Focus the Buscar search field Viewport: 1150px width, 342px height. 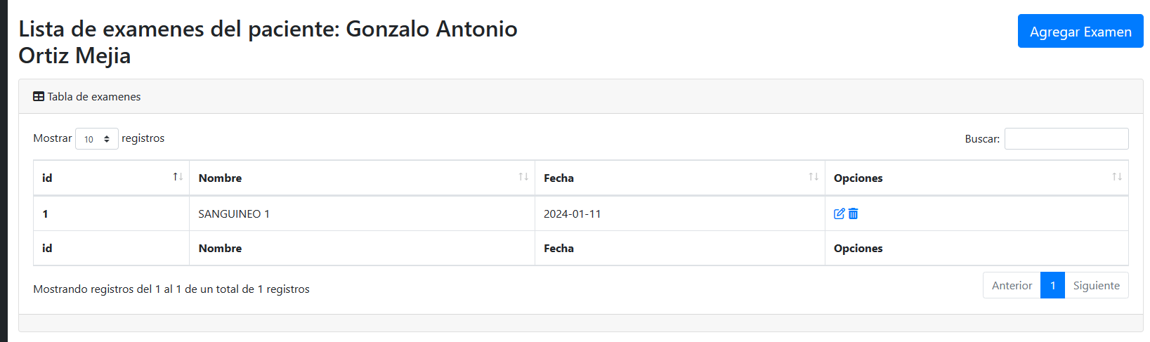1066,139
